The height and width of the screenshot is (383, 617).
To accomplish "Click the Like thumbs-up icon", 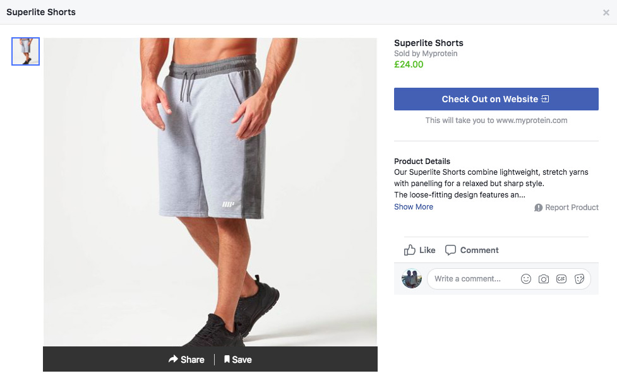I will tap(410, 250).
